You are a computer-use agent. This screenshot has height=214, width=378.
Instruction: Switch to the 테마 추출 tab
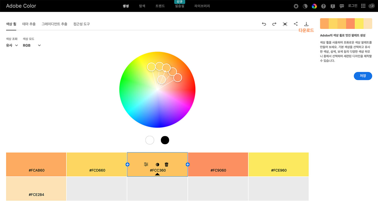[x=29, y=24]
